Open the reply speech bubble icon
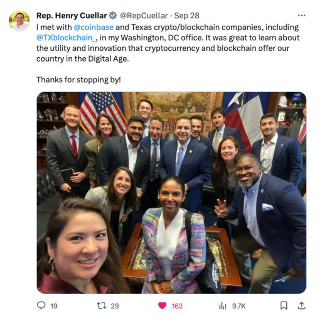Screen dimensions: 320x322 click(41, 305)
